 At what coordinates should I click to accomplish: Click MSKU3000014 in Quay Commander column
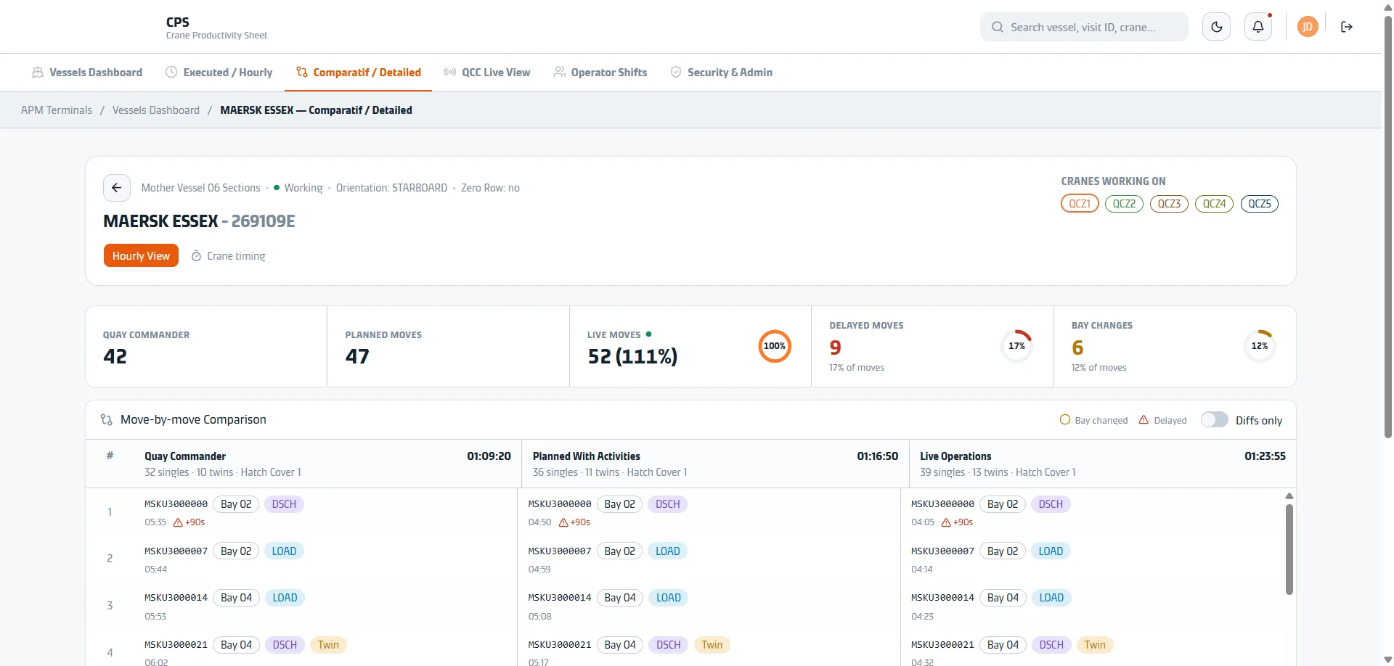point(176,598)
